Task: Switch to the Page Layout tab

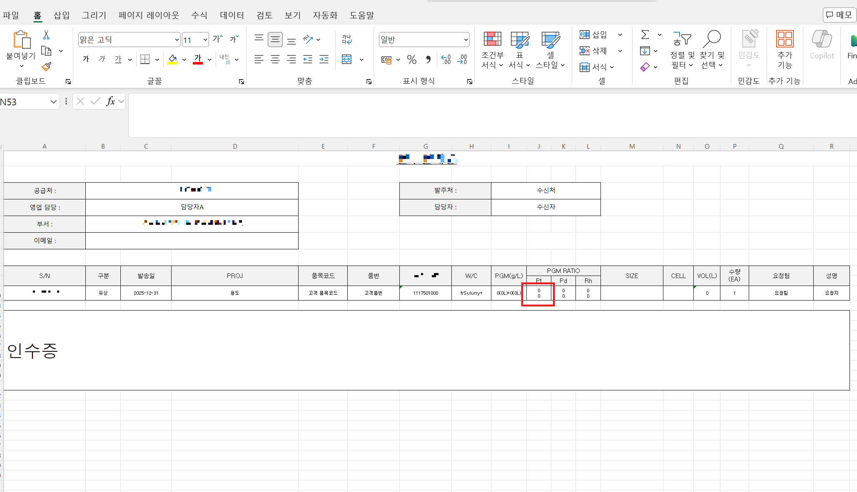Action: (x=149, y=15)
